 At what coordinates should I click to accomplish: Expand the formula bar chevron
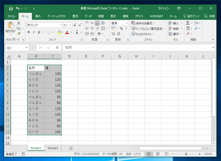click(x=213, y=47)
